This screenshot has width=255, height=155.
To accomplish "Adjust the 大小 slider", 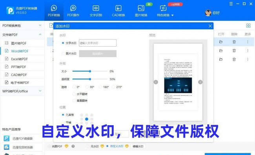I will point(90,71).
